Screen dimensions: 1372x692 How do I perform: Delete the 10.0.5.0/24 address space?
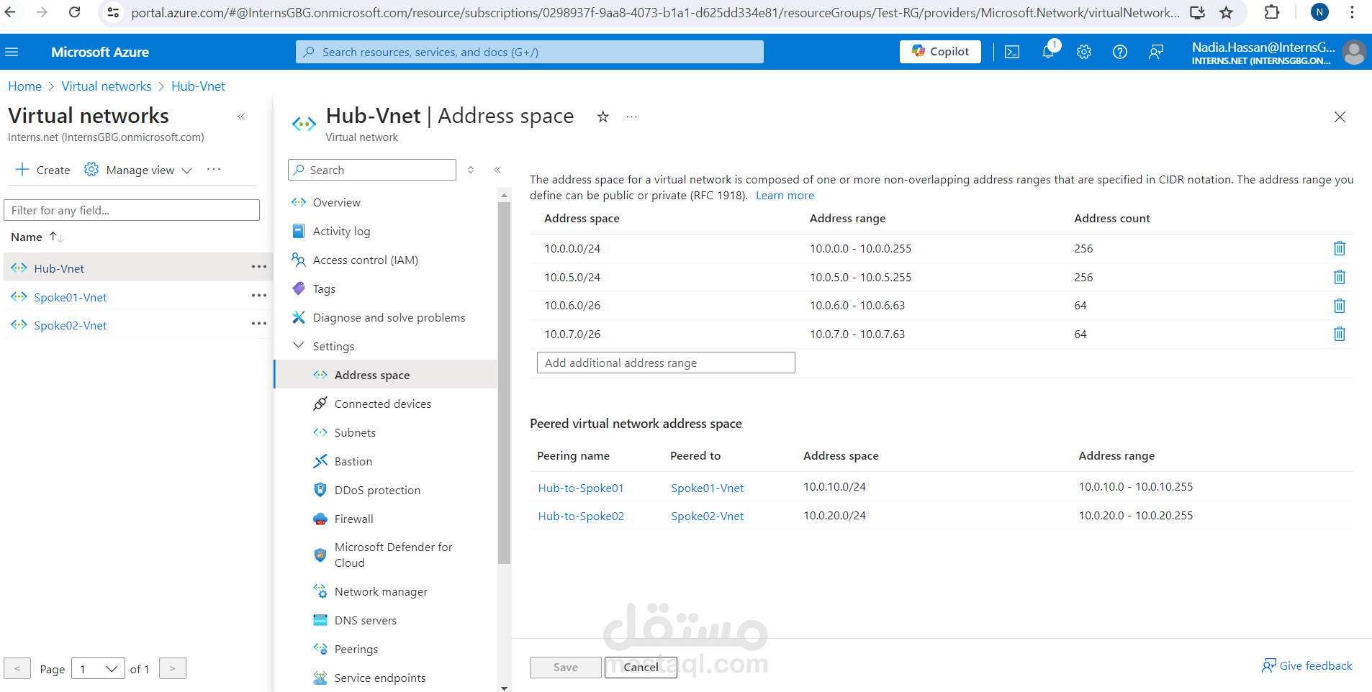[1340, 277]
